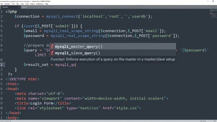The width and height of the screenshot is (217, 122).
Task: Click the PHP syntax selector in status bar
Action: click(x=215, y=121)
